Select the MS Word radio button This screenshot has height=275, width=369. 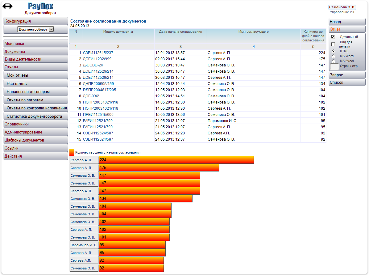tap(333, 56)
